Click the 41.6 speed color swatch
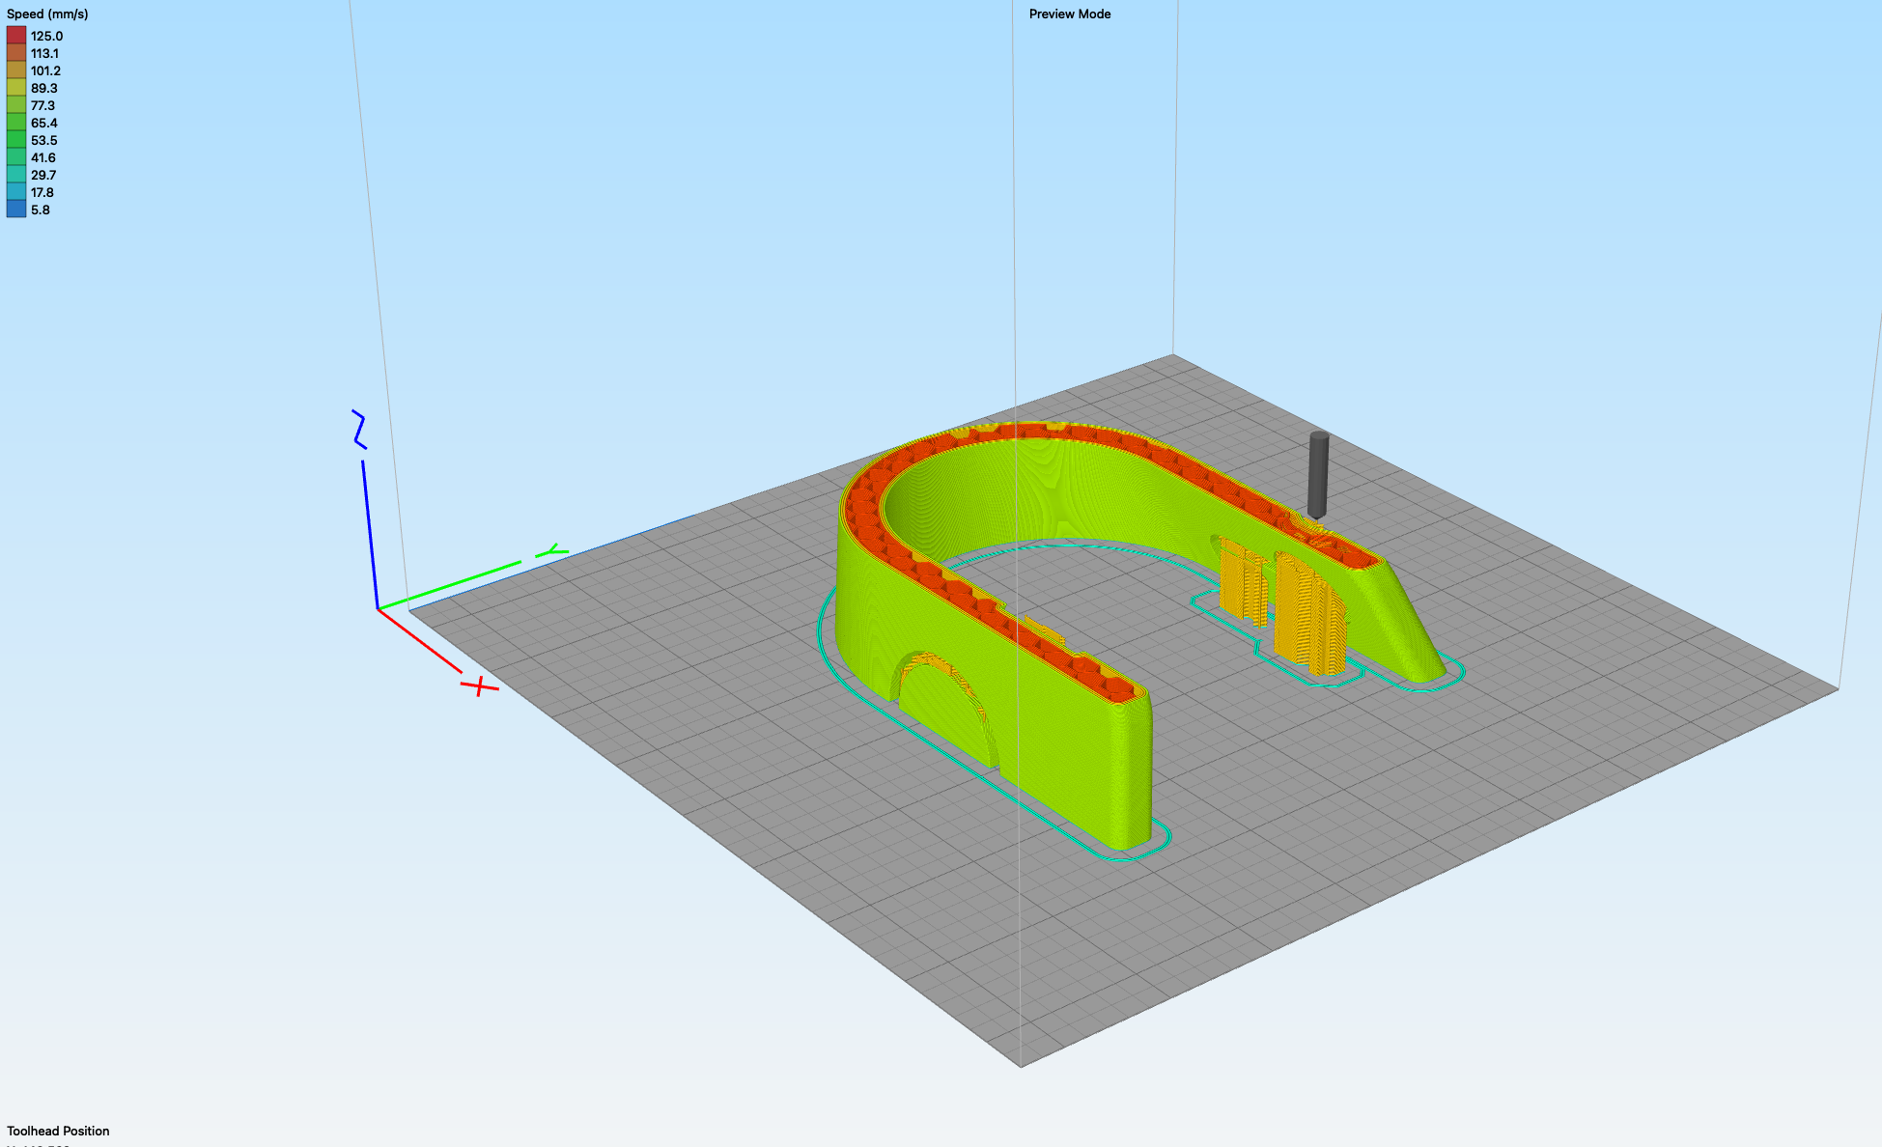1882x1147 pixels. coord(16,157)
